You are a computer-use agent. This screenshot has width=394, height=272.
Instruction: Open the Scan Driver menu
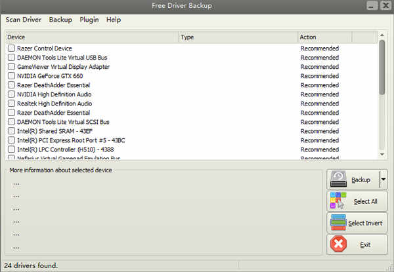click(x=23, y=20)
